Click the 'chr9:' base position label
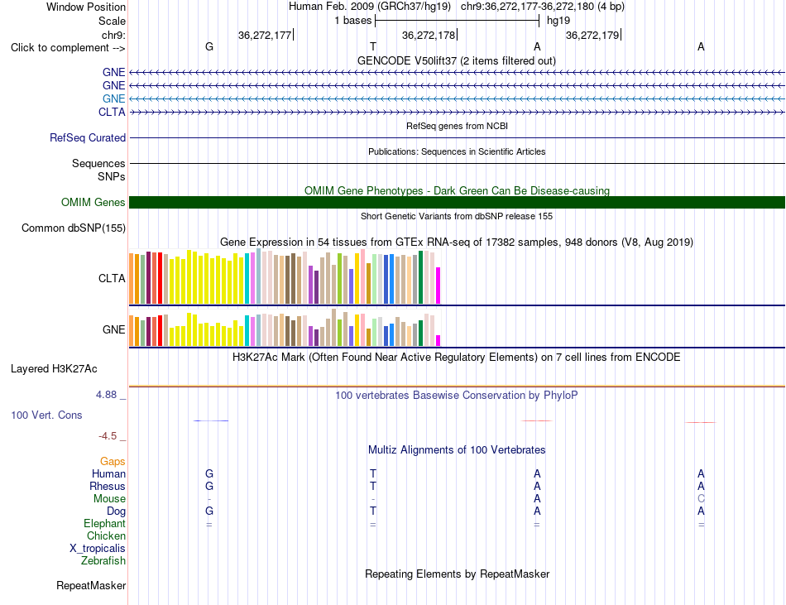 (x=113, y=35)
